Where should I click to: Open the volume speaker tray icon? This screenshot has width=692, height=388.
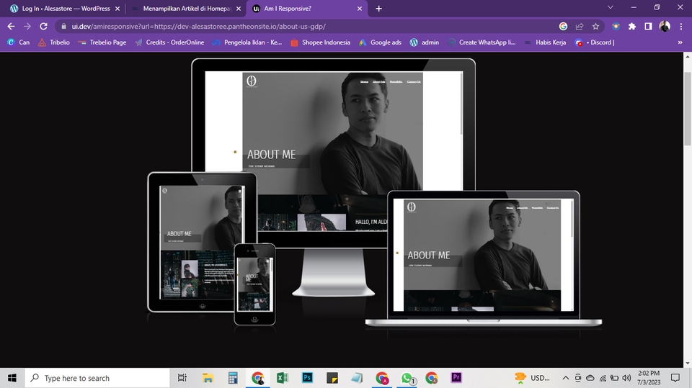[x=626, y=378]
